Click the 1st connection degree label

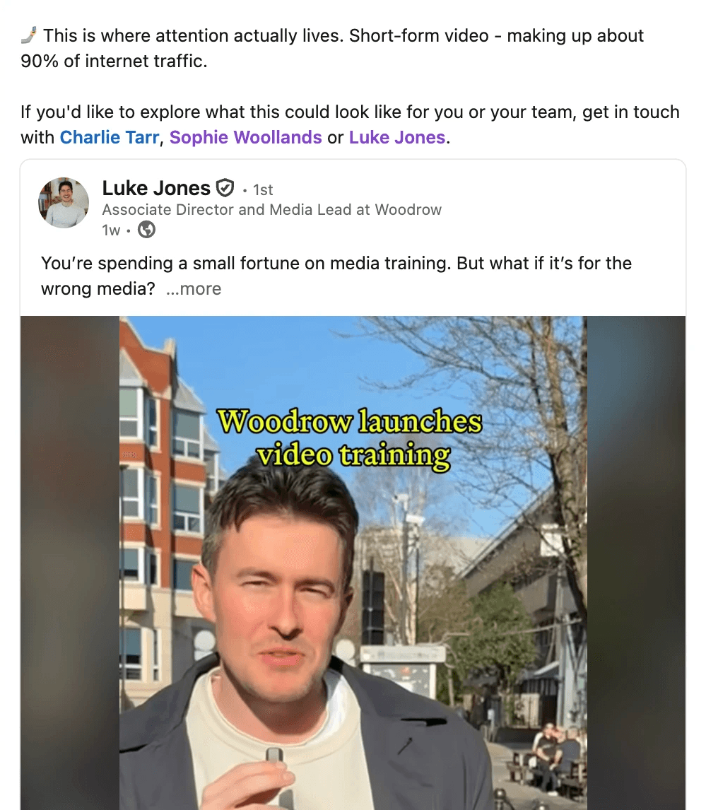pos(263,190)
